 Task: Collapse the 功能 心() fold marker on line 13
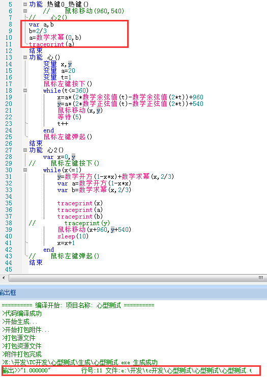tap(25, 57)
